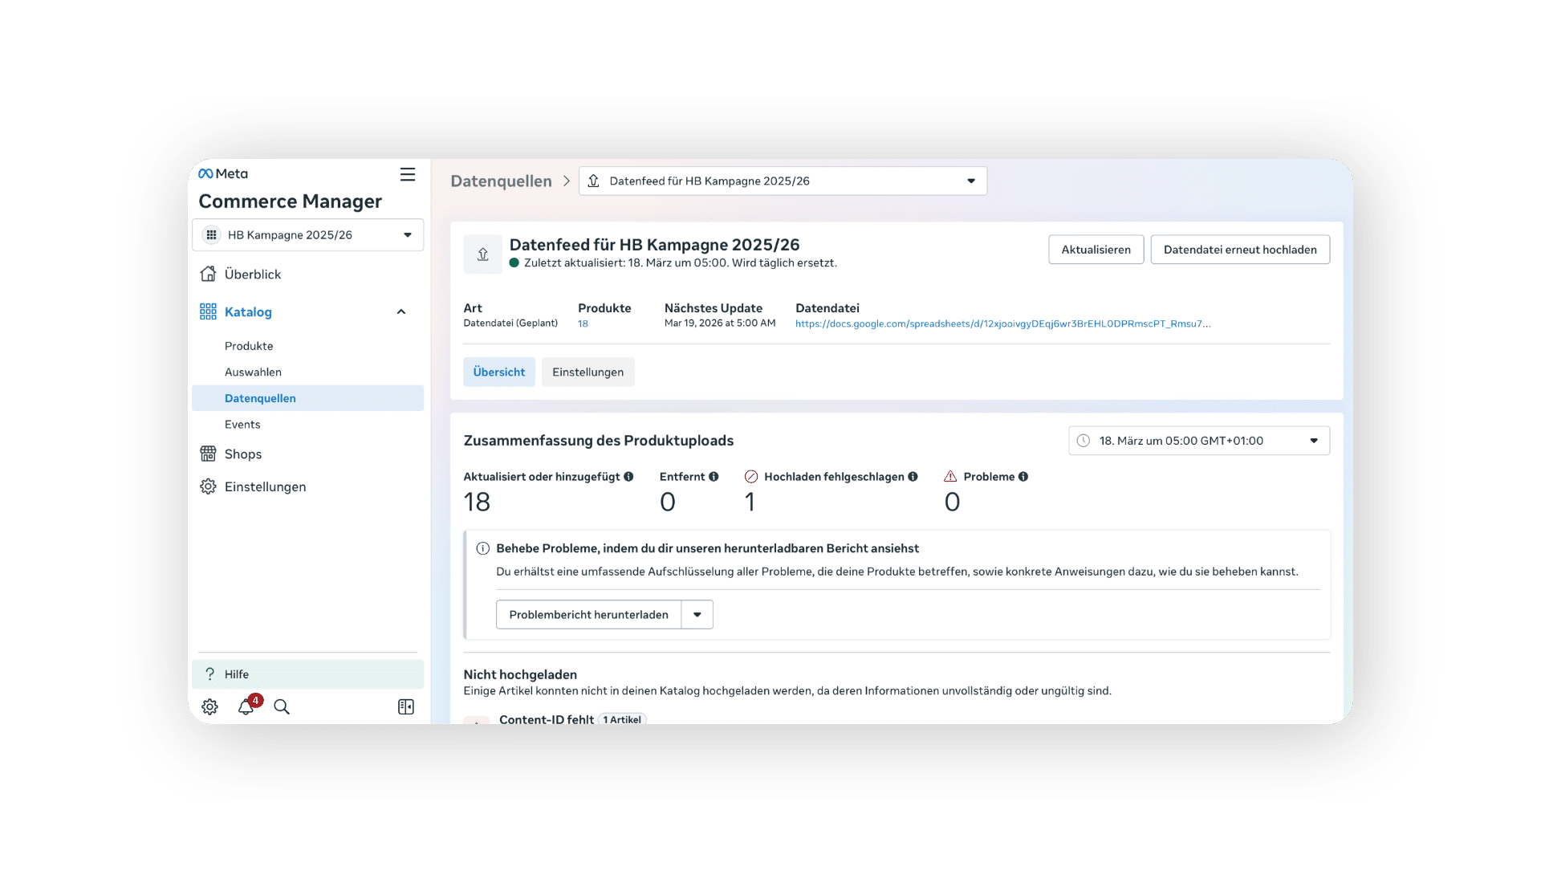Switch to the Übersicht tab
The height and width of the screenshot is (883, 1541).
tap(499, 372)
